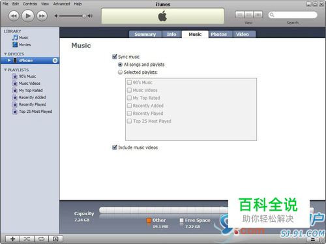Check My Top Rated in playlist list
The image size is (326, 244).
pyautogui.click(x=129, y=98)
